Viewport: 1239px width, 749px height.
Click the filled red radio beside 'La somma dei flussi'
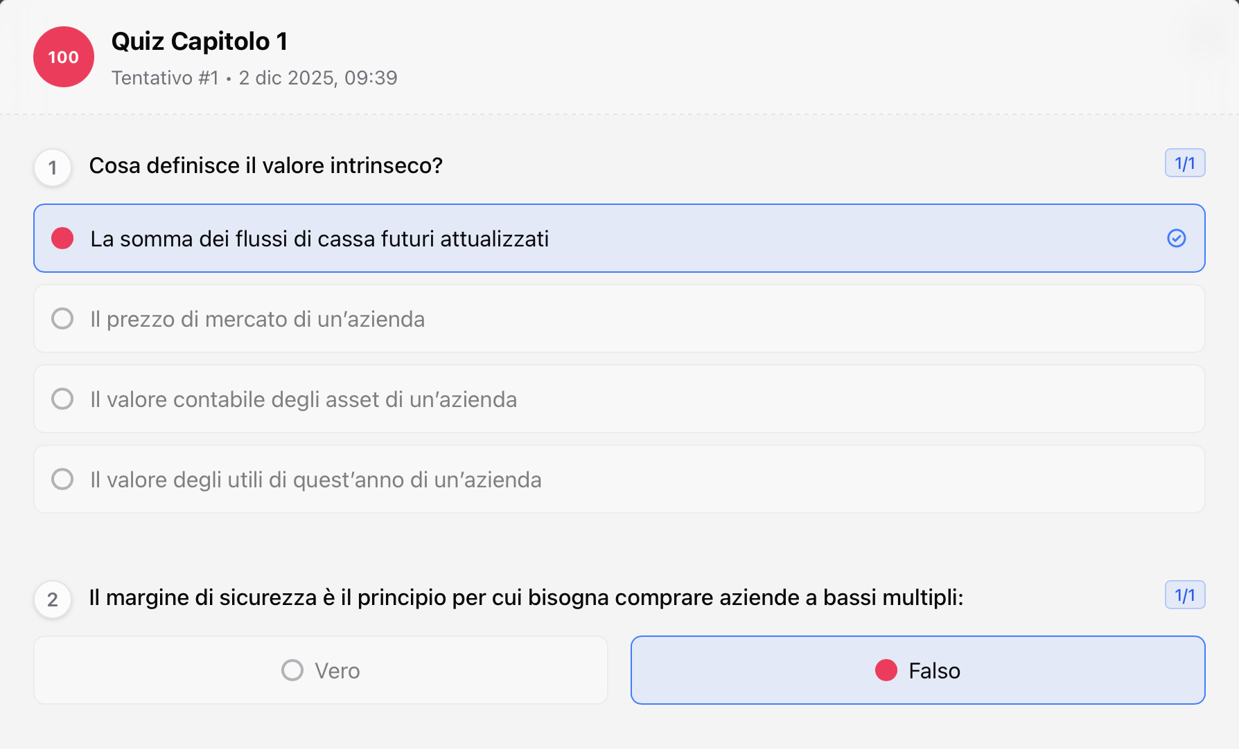pos(62,238)
